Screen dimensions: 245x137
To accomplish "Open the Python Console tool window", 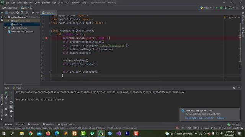I will pyautogui.click(x=67, y=124).
